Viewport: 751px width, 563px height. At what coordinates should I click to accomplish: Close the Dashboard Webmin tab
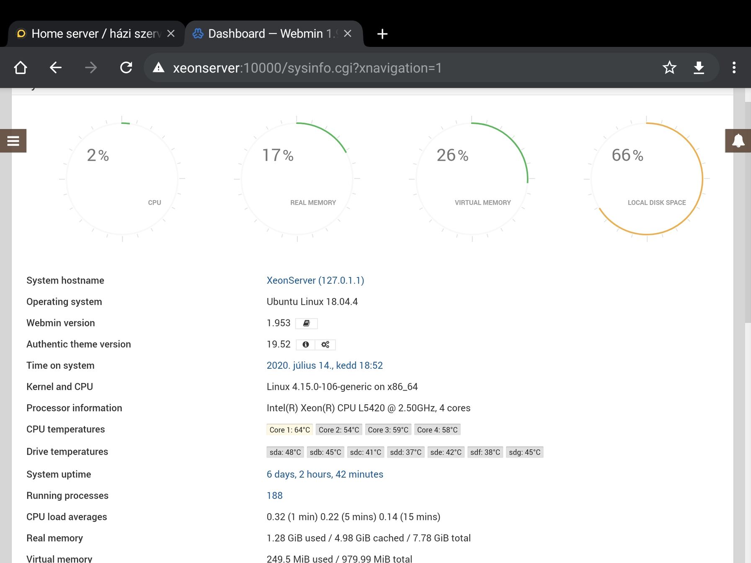tap(348, 33)
